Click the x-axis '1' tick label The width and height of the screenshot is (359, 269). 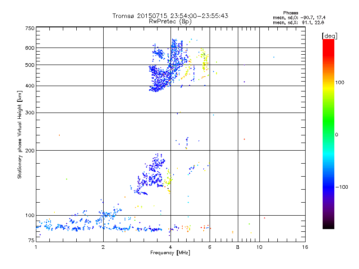click(36, 247)
